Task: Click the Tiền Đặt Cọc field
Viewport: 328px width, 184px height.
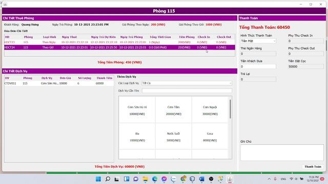Action: 306,66
